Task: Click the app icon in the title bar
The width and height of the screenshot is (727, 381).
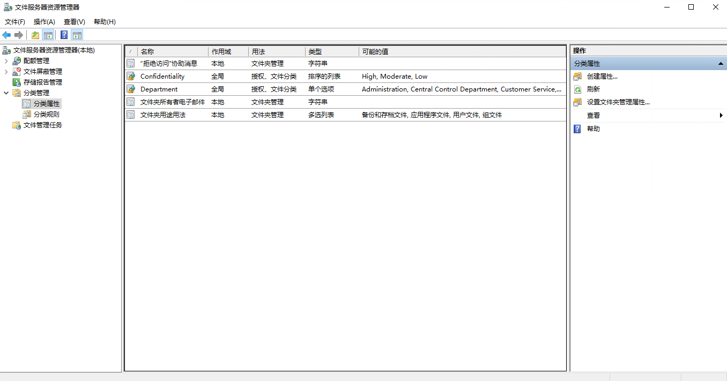Action: (8, 7)
